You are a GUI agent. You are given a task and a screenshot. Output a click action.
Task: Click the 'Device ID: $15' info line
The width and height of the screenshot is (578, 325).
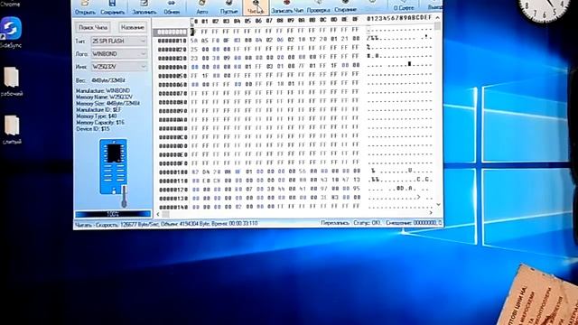point(93,129)
